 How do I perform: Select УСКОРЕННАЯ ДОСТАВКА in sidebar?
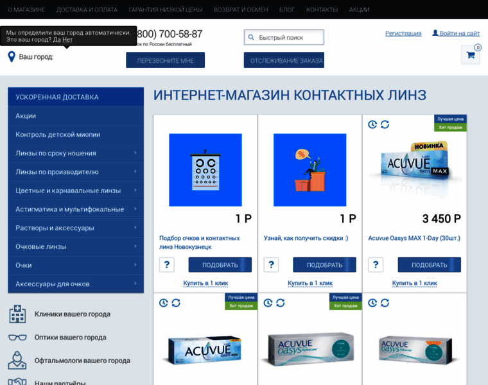click(x=76, y=97)
